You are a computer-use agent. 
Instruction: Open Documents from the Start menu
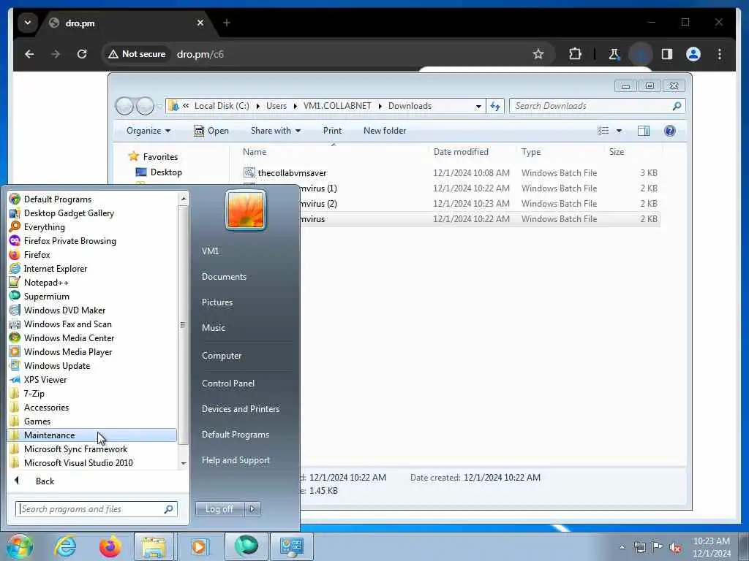[x=224, y=277]
